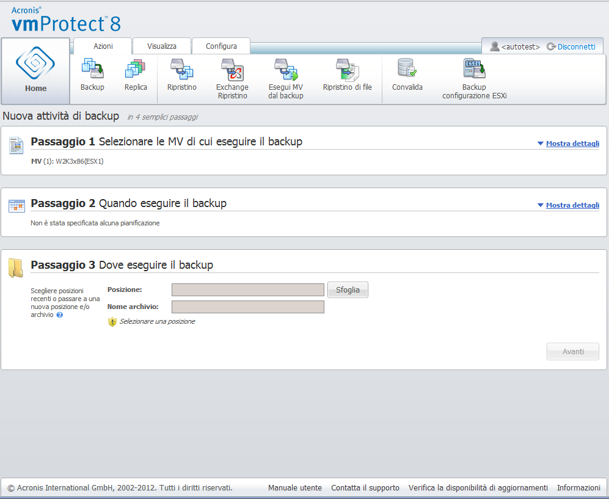Click Verifica la disponibilità di aggiornamenti
The width and height of the screenshot is (609, 499).
click(x=478, y=488)
